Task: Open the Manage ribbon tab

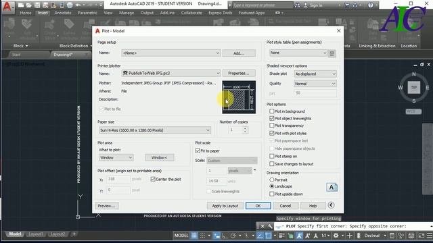Action: 127,13
